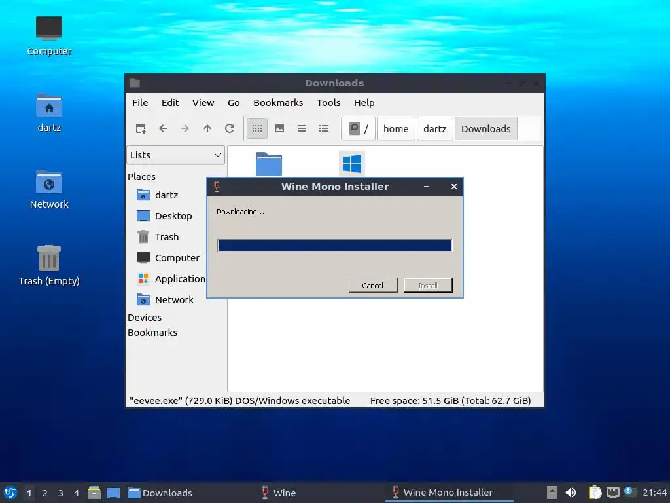Minimize the Wine Mono Installer dialog

tap(427, 187)
